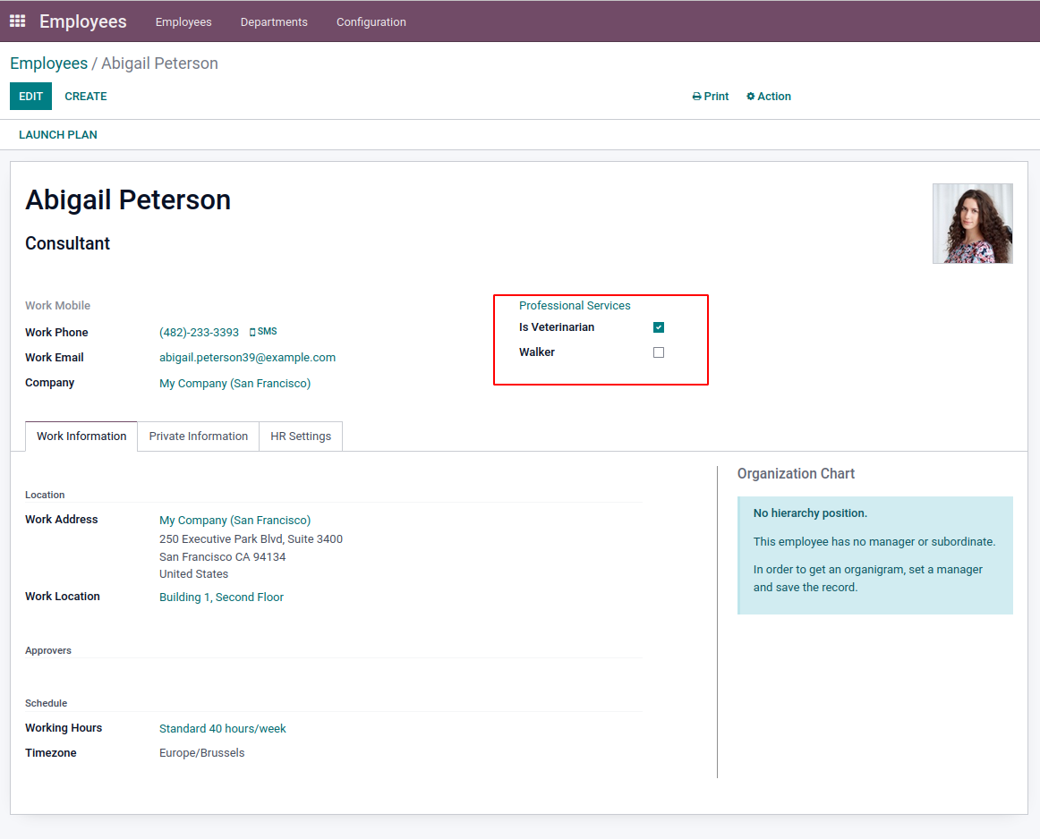This screenshot has width=1040, height=839.
Task: Open the apps grid menu icon
Action: tap(18, 21)
